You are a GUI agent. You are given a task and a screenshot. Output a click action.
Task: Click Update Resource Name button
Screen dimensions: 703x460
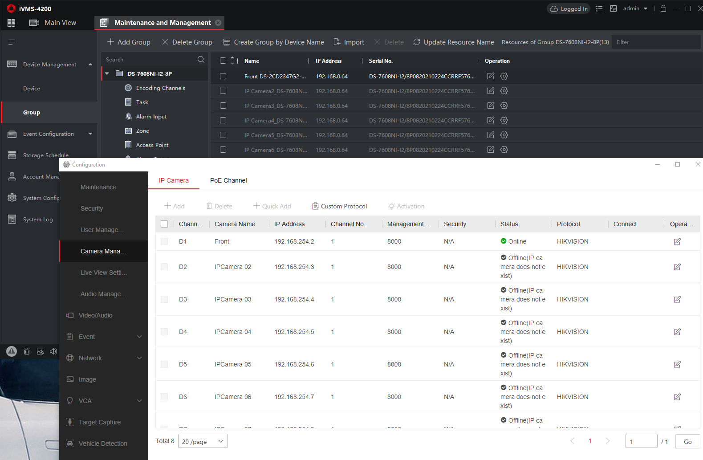pyautogui.click(x=454, y=42)
